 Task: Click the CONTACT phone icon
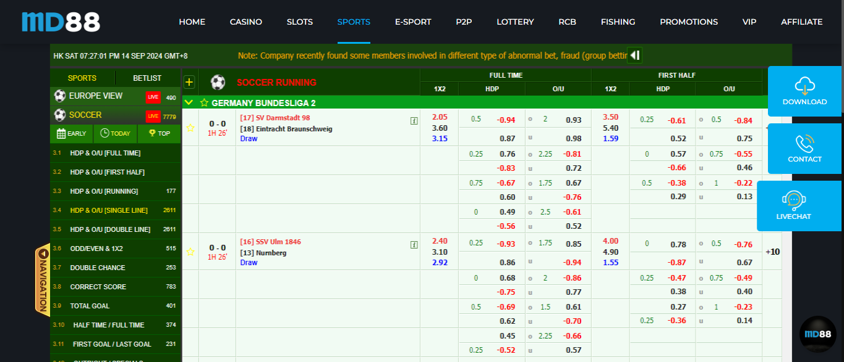(804, 143)
